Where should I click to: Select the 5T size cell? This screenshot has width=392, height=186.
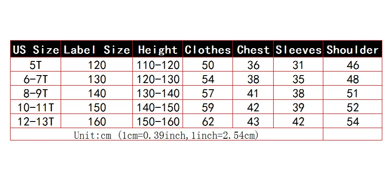pyautogui.click(x=35, y=65)
